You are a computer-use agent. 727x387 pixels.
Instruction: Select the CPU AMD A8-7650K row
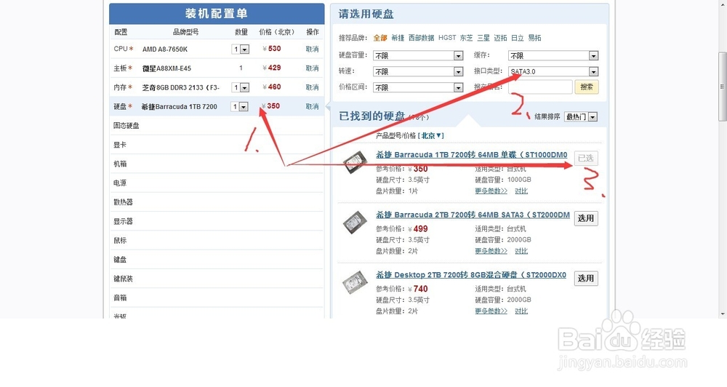217,49
